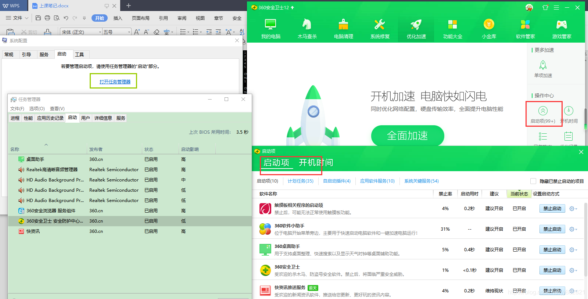This screenshot has width=588, height=299.
Task: Click 禁止启动 for 360软件小助手
Action: 552,229
